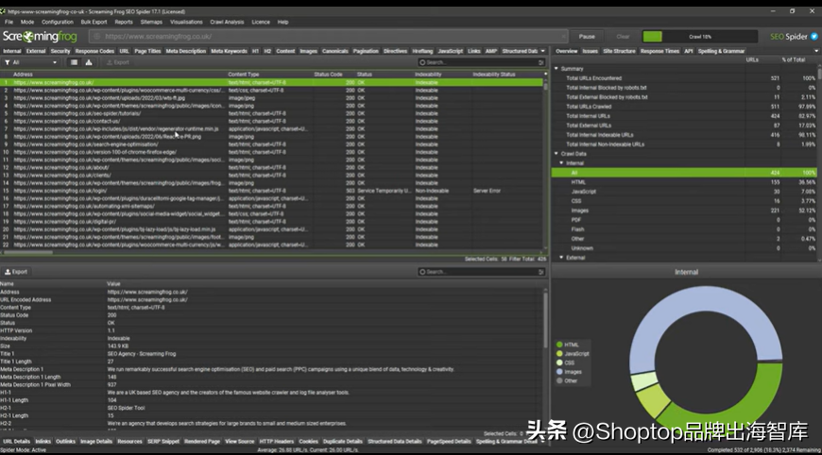
Task: Click search options icon in lower search box
Action: pyautogui.click(x=541, y=272)
